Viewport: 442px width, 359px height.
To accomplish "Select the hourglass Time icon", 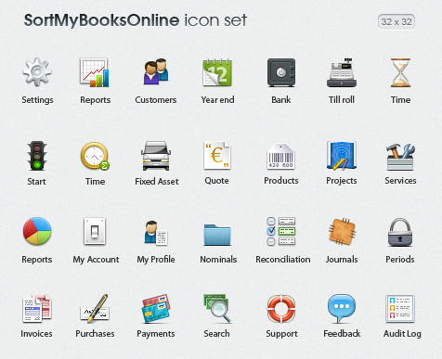I will click(400, 72).
